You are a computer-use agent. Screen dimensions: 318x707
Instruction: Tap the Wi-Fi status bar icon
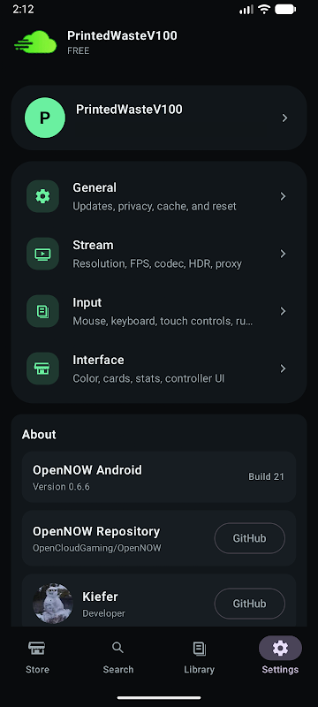pos(264,9)
